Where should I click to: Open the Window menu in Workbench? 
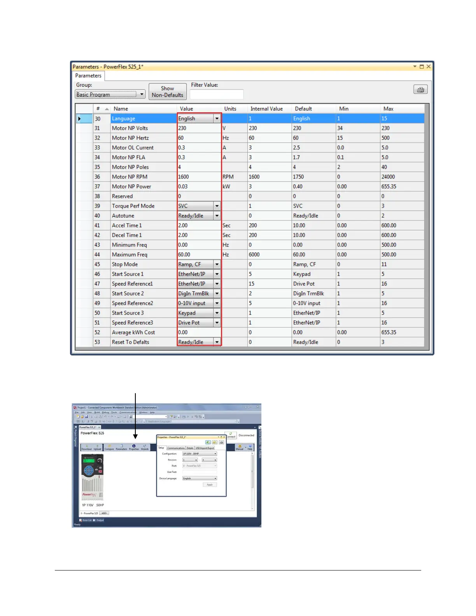click(x=143, y=412)
